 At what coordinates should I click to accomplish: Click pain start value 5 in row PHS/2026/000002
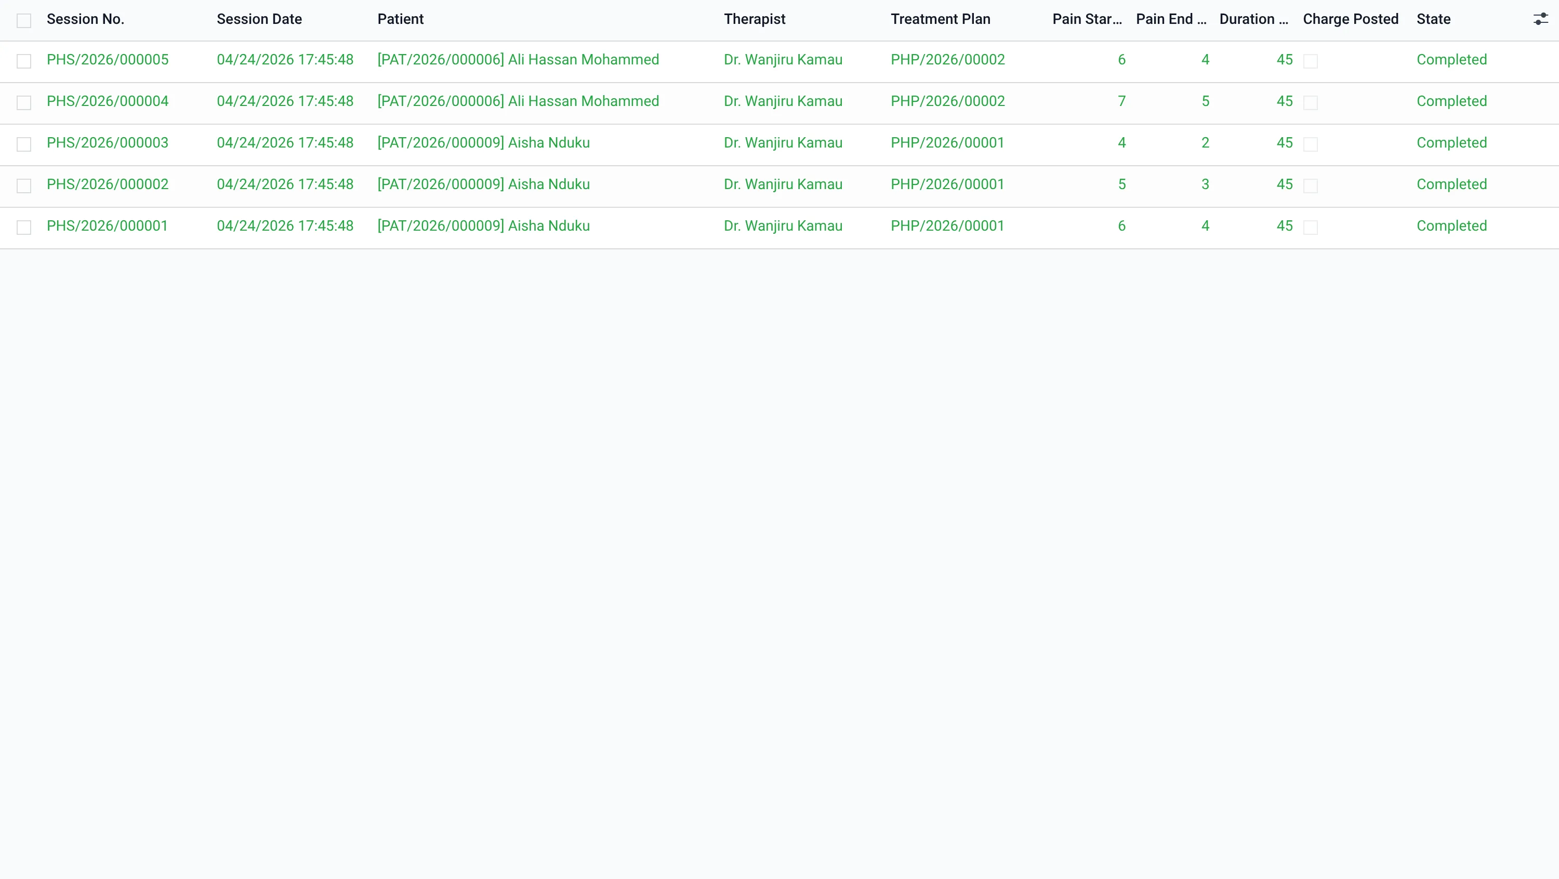click(x=1121, y=184)
